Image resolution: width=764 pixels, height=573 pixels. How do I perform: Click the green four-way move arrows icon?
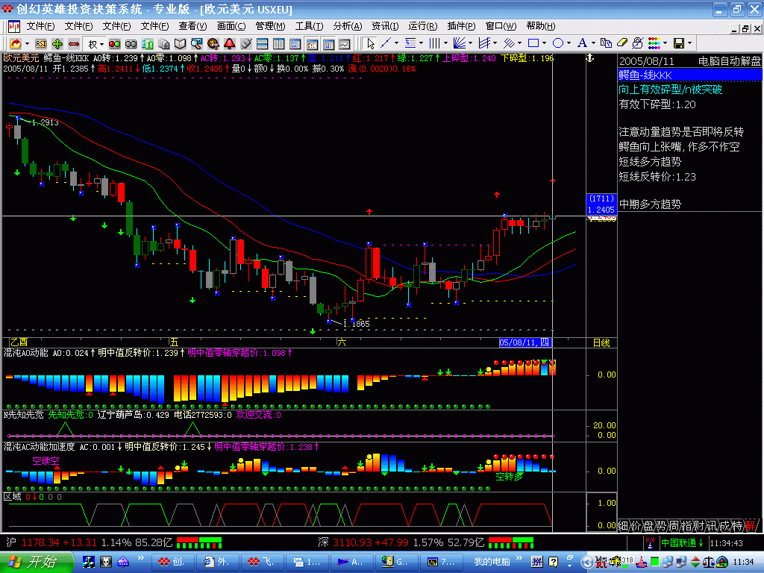pos(57,43)
